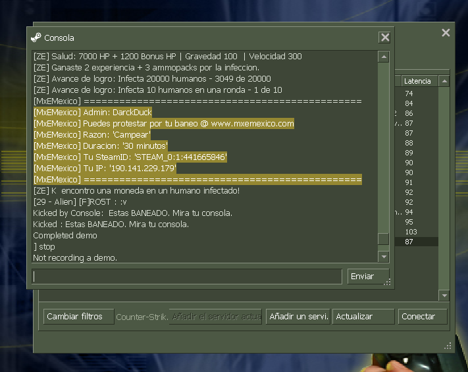Click the console line "Duracion: '30 minutos'"
Viewport: 468px width, 372px height.
click(100, 146)
